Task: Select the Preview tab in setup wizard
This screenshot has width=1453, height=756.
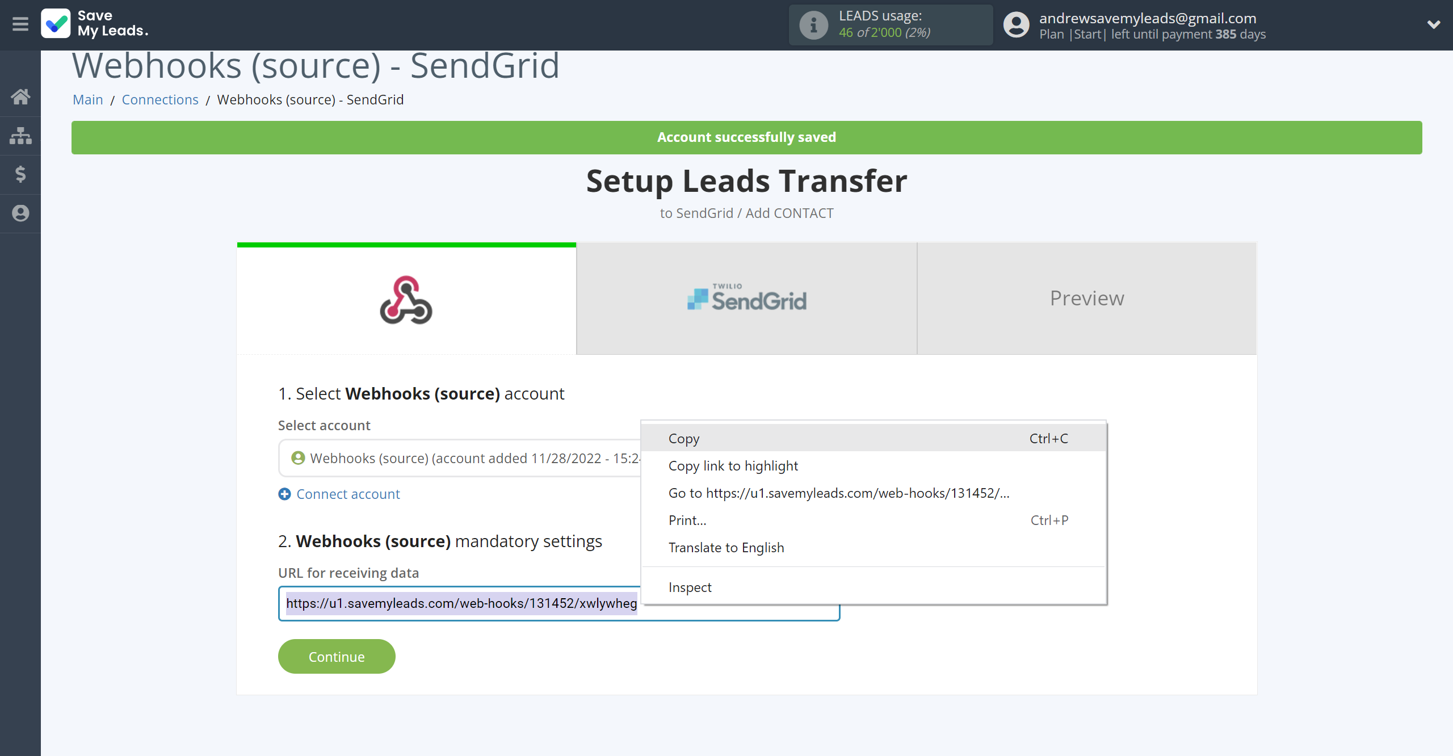Action: click(x=1086, y=297)
